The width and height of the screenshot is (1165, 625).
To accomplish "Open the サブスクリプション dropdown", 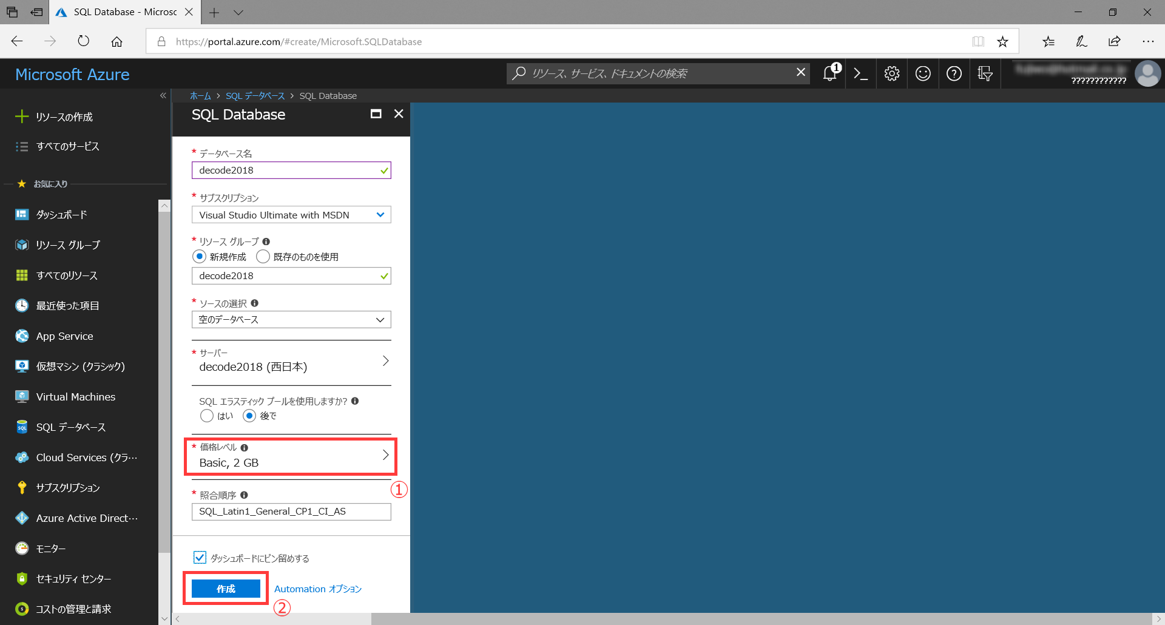I will click(291, 215).
